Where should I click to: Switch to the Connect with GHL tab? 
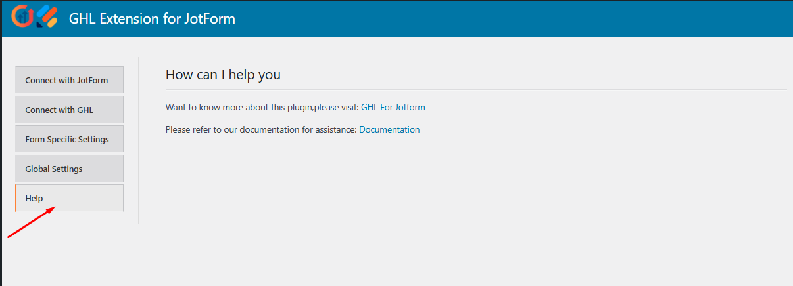tap(69, 110)
